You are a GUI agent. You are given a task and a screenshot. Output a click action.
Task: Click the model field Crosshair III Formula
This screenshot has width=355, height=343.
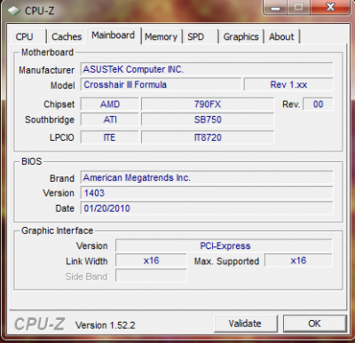[161, 85]
